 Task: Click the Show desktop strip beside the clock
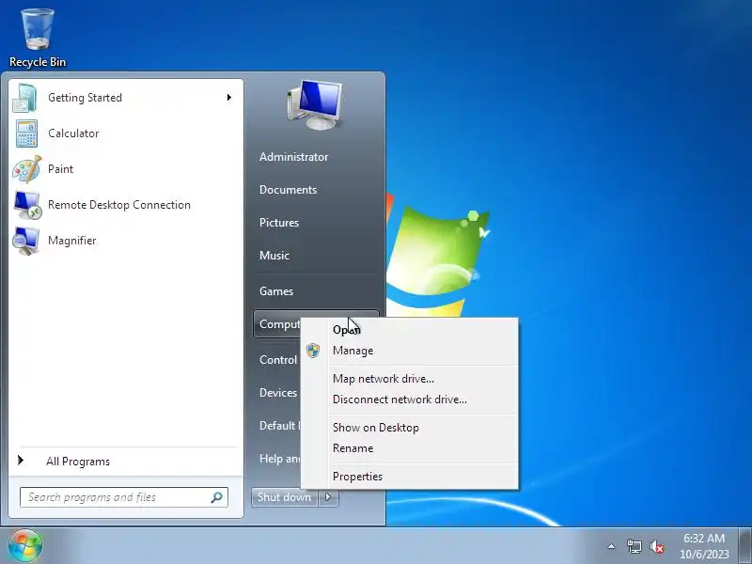[x=745, y=546]
